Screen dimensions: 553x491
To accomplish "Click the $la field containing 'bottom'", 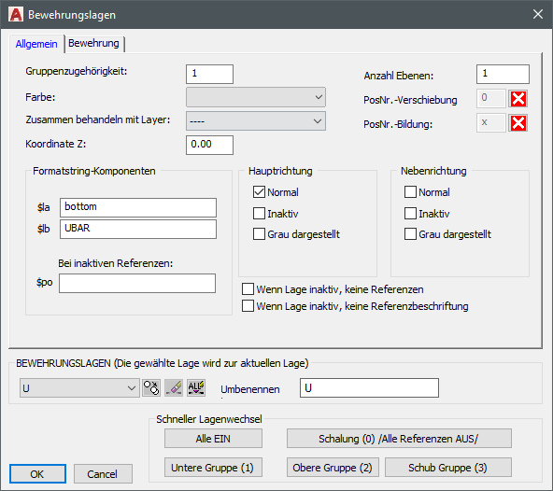I will (x=138, y=207).
